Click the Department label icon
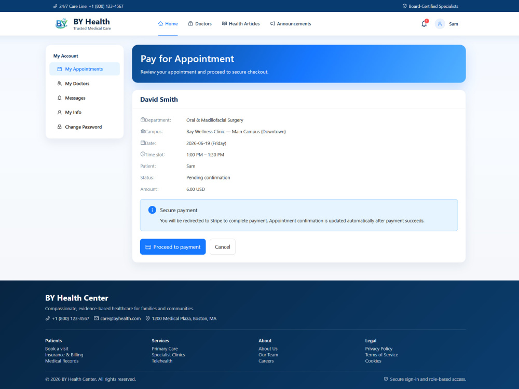Viewport: 519px width, 389px height. tap(143, 120)
